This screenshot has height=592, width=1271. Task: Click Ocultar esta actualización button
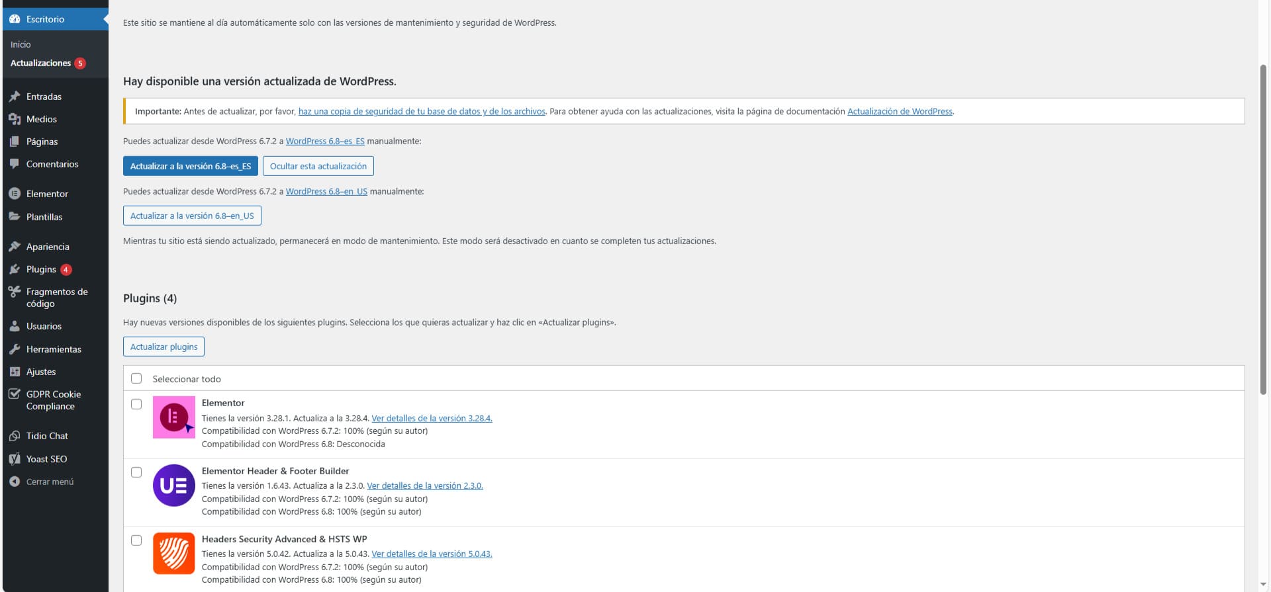click(x=318, y=166)
